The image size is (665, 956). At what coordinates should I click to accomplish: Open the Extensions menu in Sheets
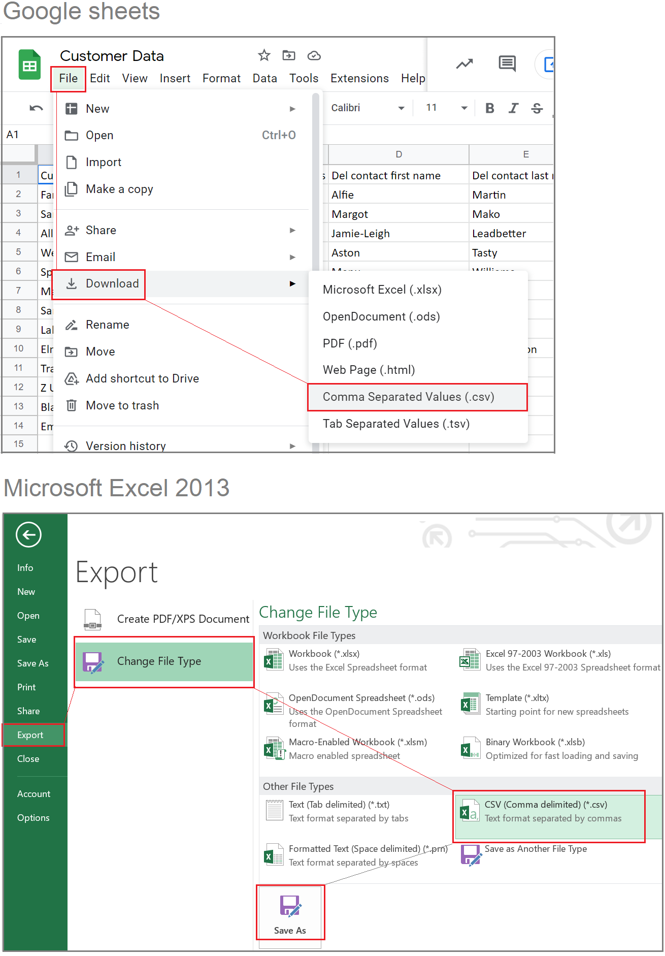[x=359, y=78]
